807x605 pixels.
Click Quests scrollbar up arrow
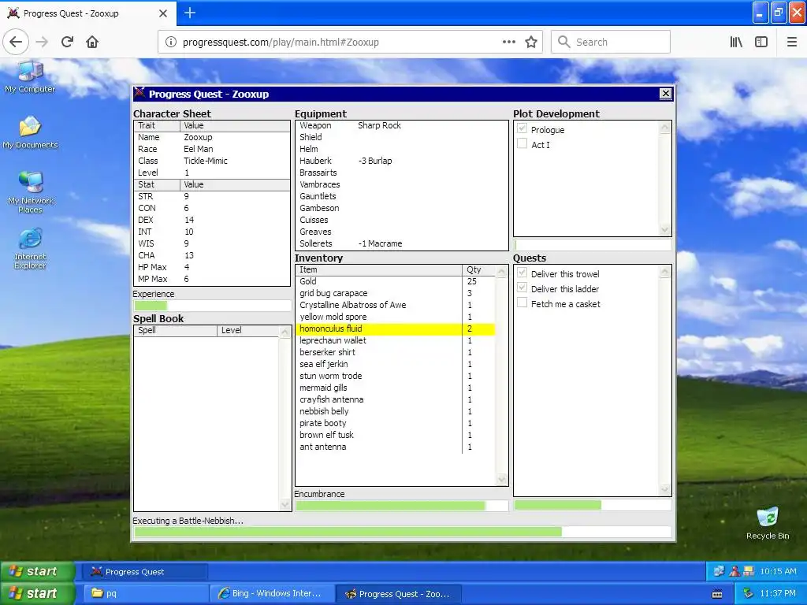click(x=665, y=271)
